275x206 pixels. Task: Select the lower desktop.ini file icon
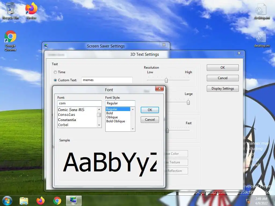click(262, 39)
